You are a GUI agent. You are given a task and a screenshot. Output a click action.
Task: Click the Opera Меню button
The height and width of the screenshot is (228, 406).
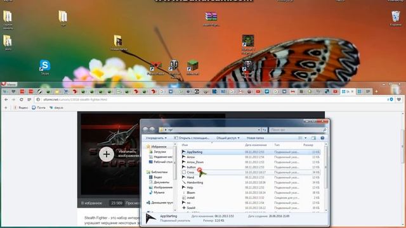click(x=9, y=84)
